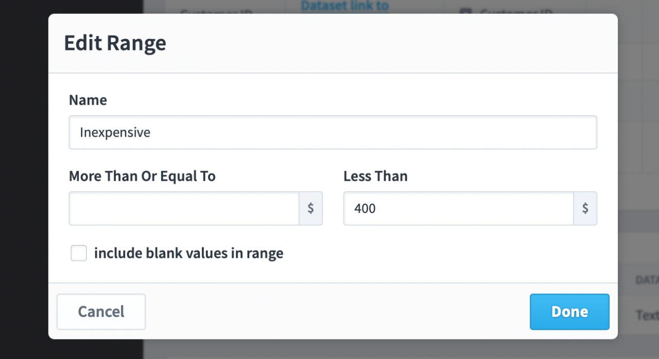Click the dollar sign icon beside the empty minimum field
659x359 pixels.
click(310, 208)
